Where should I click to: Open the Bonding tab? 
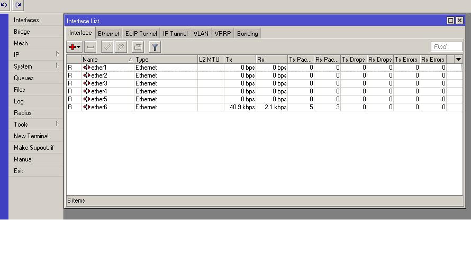click(x=248, y=34)
